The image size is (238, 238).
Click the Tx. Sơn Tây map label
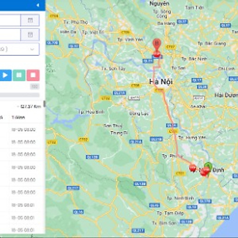113,68
